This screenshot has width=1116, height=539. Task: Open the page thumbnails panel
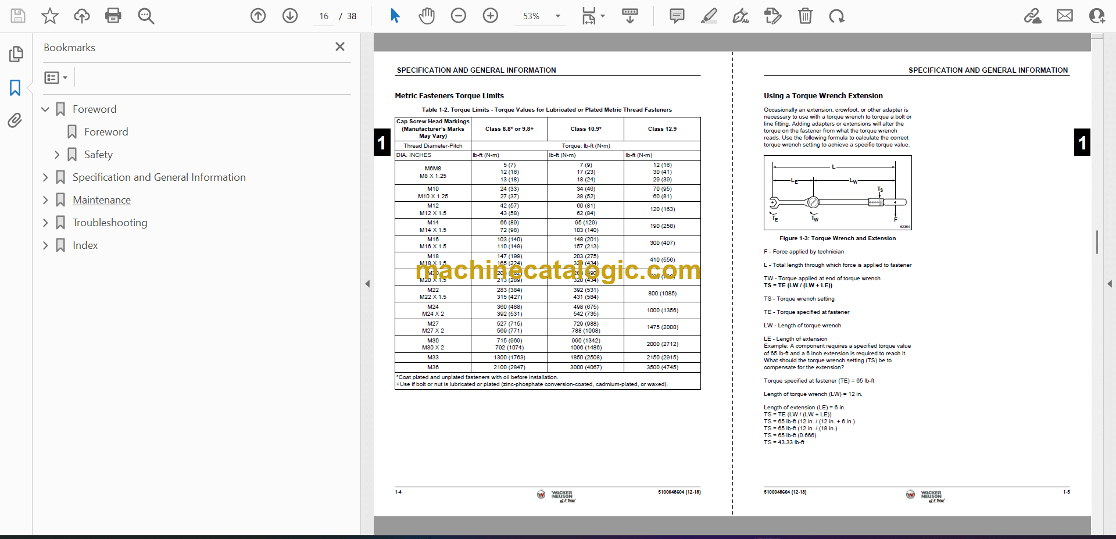[x=16, y=54]
